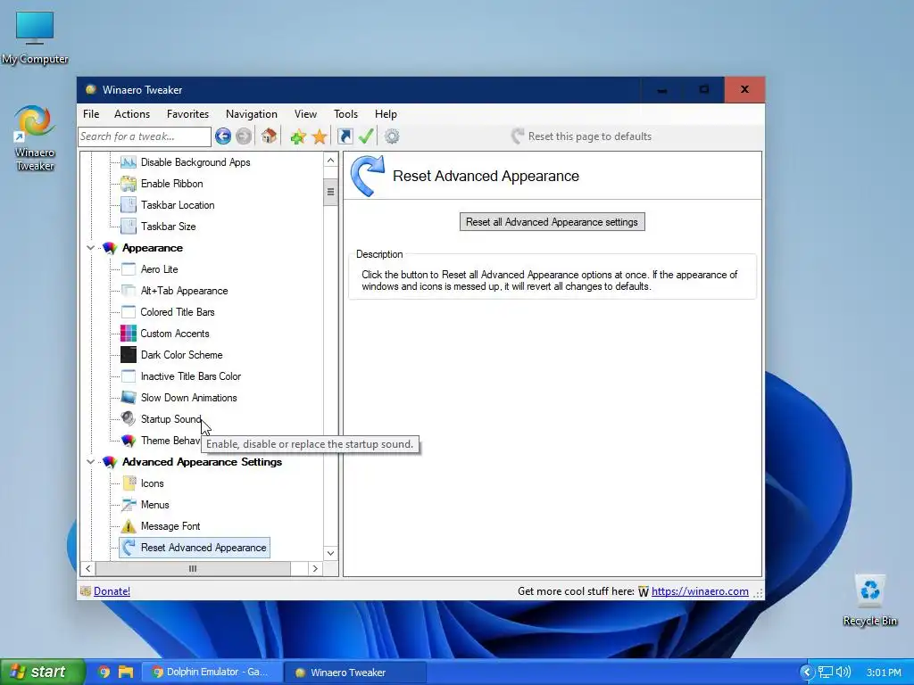The width and height of the screenshot is (914, 685).
Task: Open the Winaero Tweaker desktop shortcut
Action: point(35,137)
